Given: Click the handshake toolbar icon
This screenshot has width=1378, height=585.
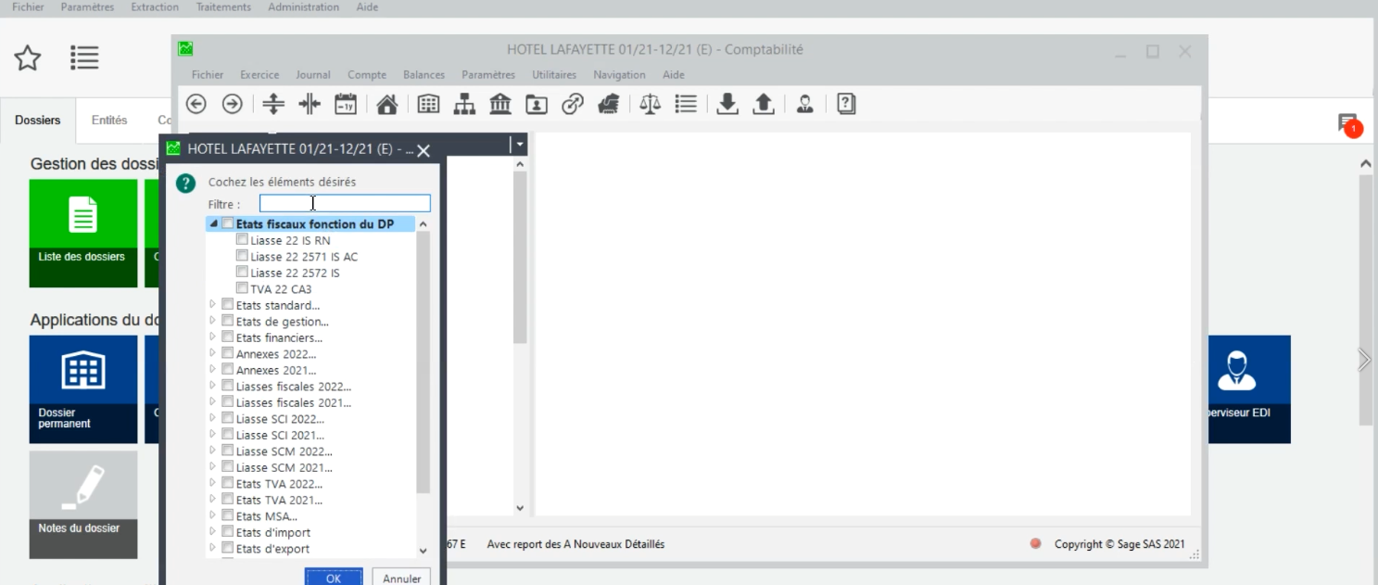Looking at the screenshot, I should click(609, 105).
